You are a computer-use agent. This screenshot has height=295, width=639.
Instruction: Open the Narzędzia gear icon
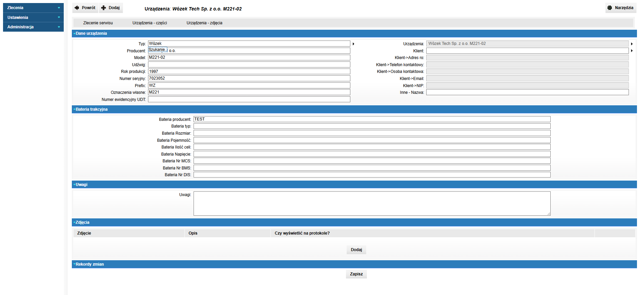pos(610,8)
